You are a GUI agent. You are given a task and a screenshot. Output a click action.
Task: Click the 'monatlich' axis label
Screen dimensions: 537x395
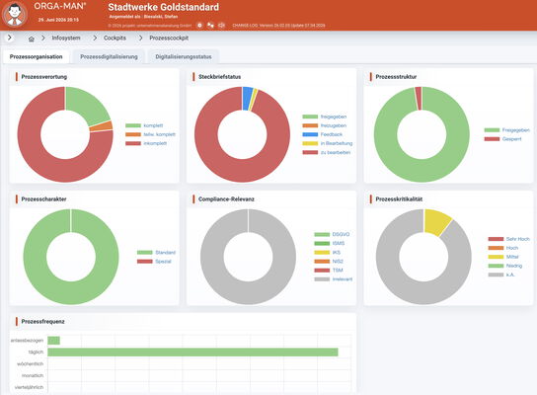coord(33,375)
